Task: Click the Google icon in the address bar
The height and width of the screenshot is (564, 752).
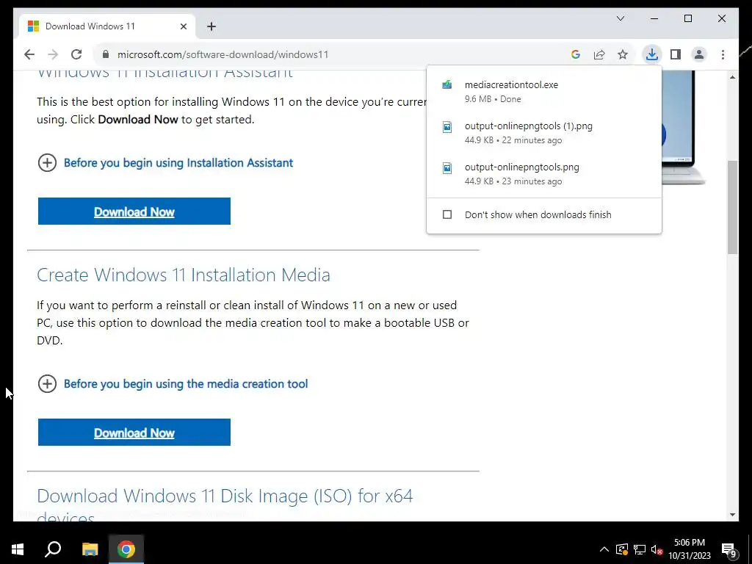Action: 576,54
